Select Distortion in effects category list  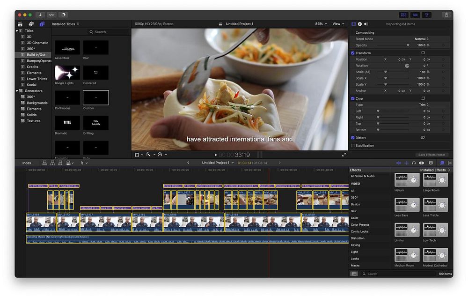(x=358, y=238)
